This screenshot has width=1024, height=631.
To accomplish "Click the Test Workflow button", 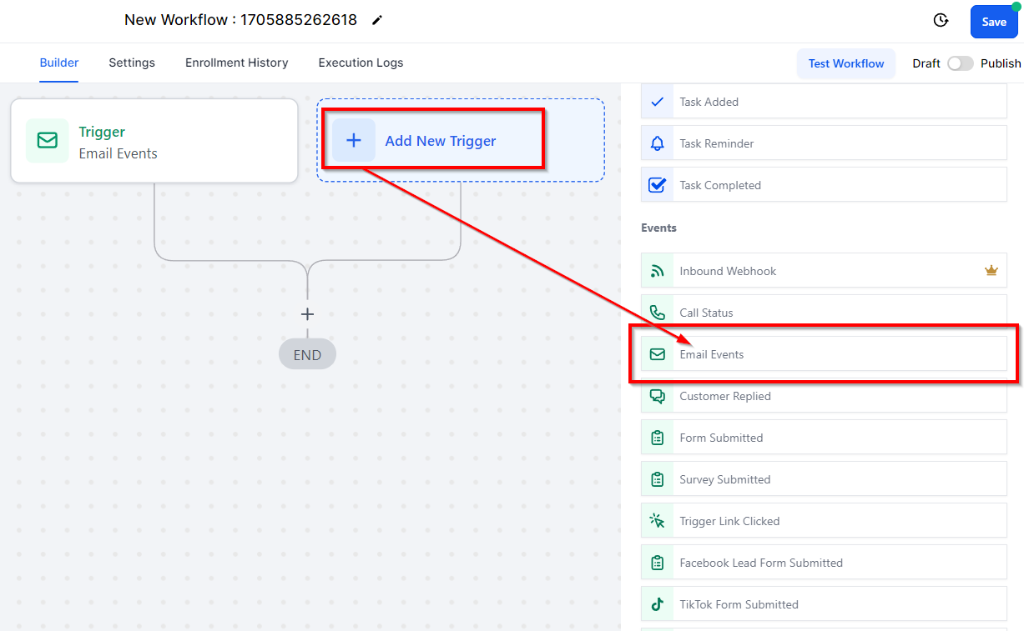I will [846, 63].
